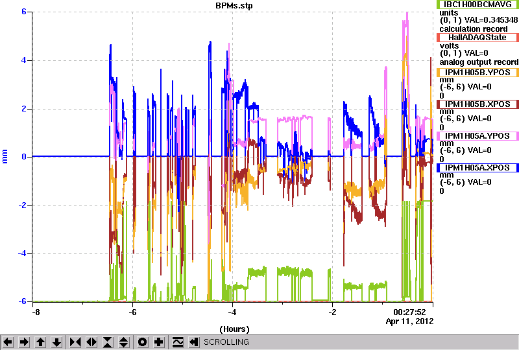Click the waveform curve icon in the toolbar
This screenshot has width=519, height=350.
click(178, 342)
